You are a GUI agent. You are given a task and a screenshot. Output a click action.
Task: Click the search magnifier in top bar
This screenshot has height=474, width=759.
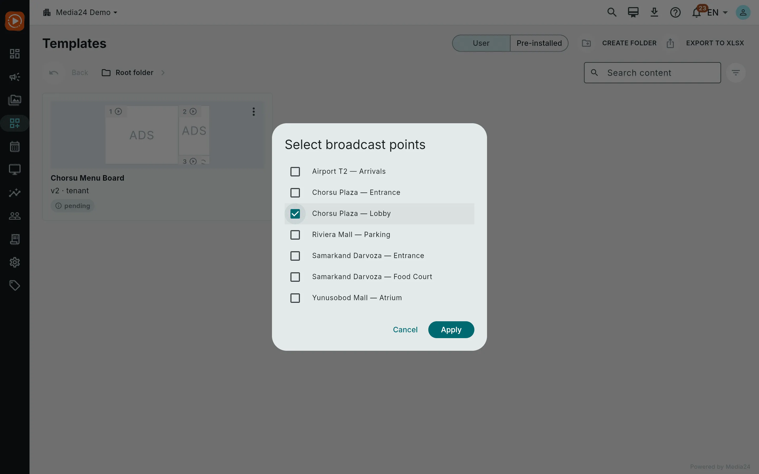click(612, 12)
